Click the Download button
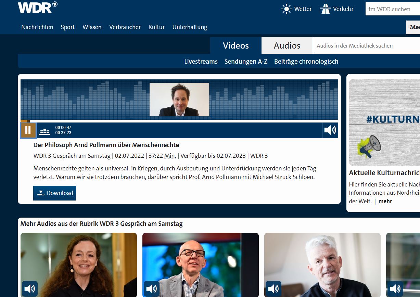Screen dimensions: 420x297 pos(54,193)
